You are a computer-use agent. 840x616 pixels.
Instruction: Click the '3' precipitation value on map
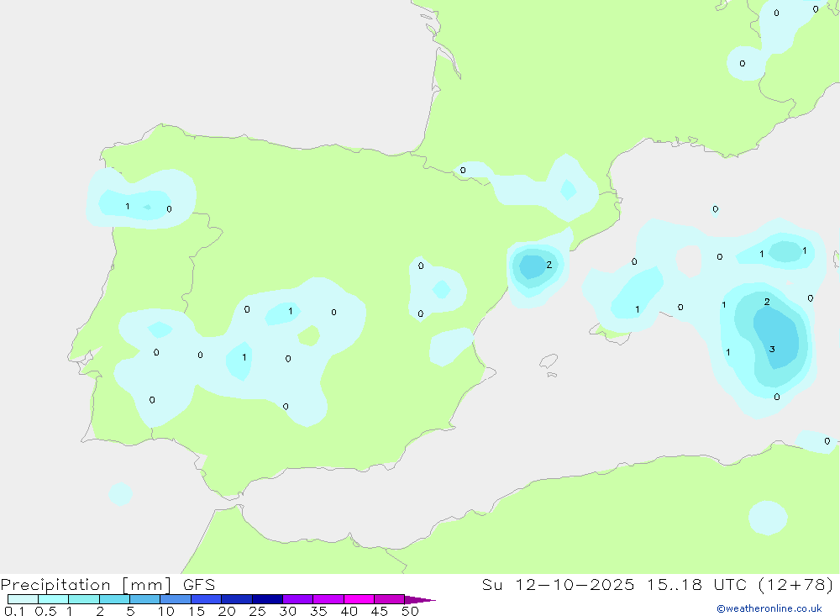[772, 349]
